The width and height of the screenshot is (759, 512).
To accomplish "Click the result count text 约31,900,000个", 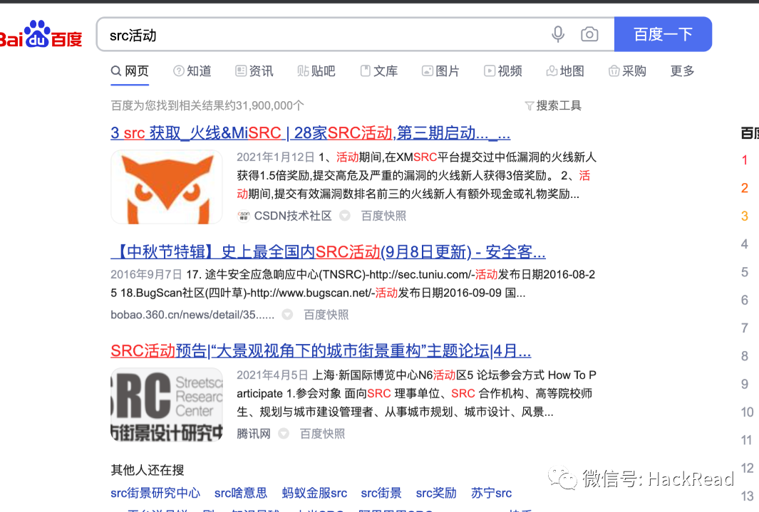I will pyautogui.click(x=264, y=105).
